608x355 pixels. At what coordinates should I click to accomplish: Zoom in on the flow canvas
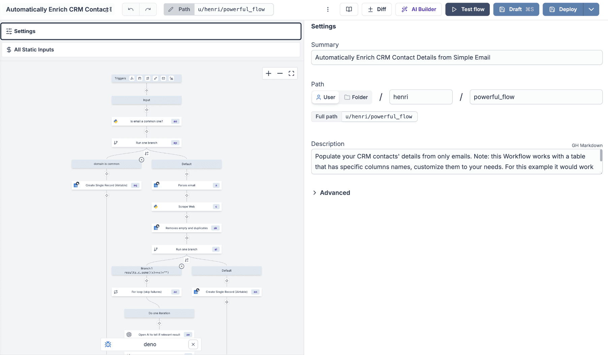tap(268, 73)
